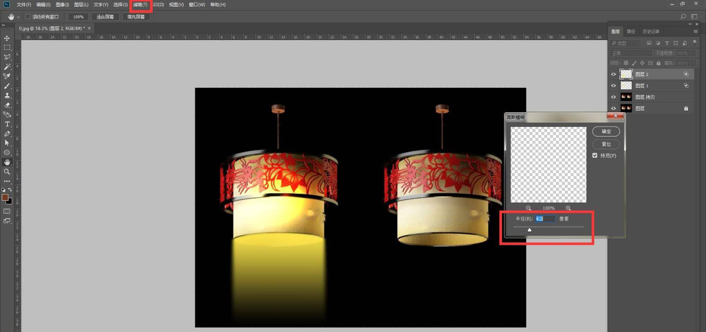Click the 确定 button in blur dialog

(606, 132)
